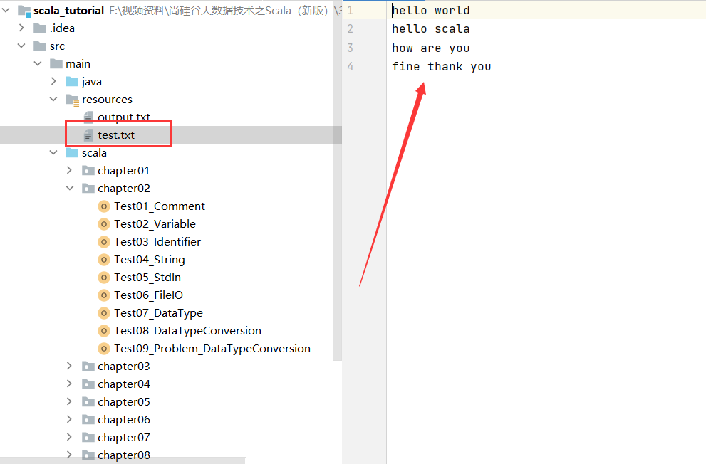The width and height of the screenshot is (706, 464).
Task: Click the chapter03 package folder icon
Action: point(88,367)
